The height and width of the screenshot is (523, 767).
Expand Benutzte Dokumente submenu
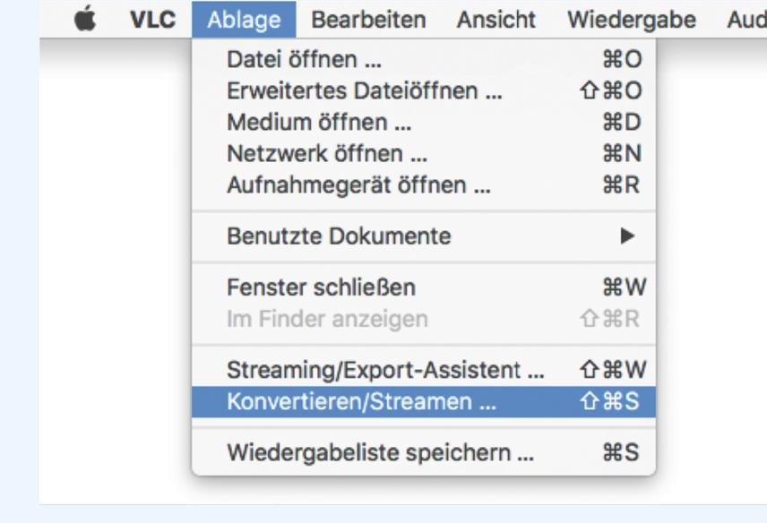click(x=340, y=236)
